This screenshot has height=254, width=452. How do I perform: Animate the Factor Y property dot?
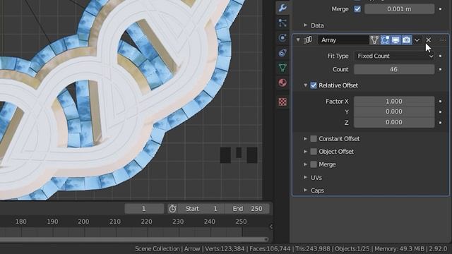pos(440,111)
